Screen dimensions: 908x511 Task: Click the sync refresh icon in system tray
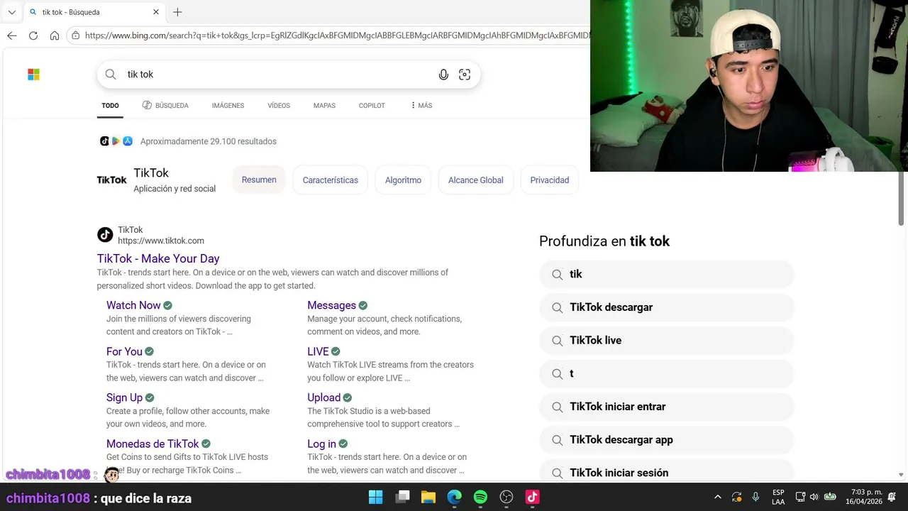[x=736, y=497]
